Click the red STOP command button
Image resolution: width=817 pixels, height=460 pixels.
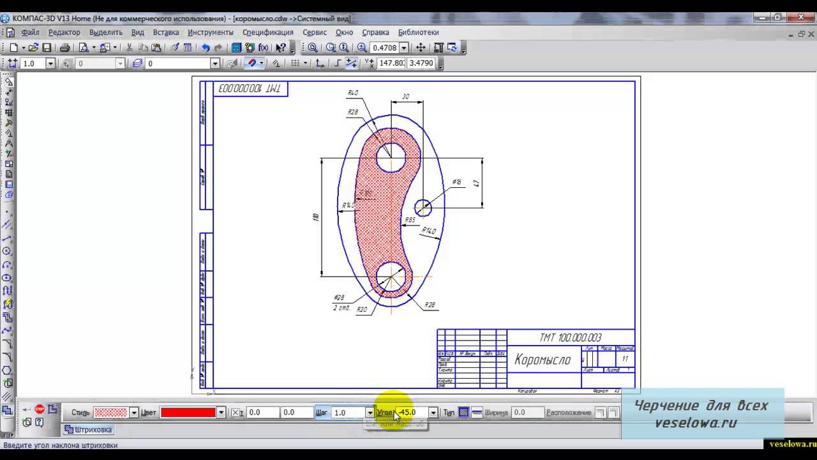pos(40,409)
